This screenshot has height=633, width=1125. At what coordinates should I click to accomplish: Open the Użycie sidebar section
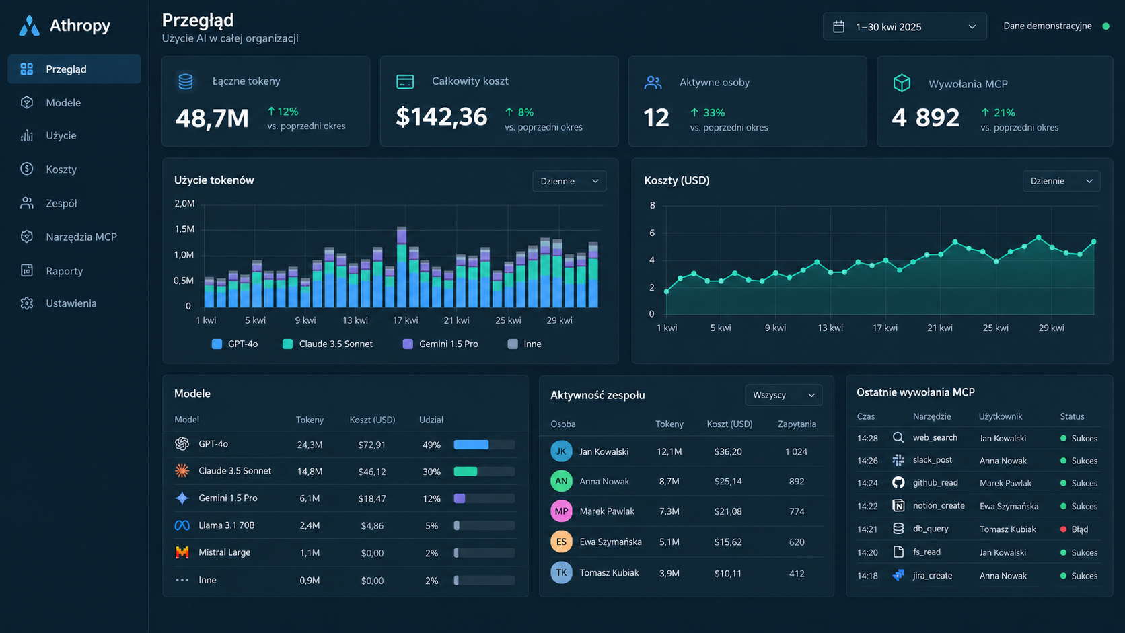74,135
